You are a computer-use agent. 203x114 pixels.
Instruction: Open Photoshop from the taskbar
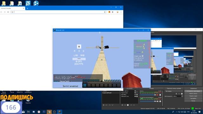44,112
